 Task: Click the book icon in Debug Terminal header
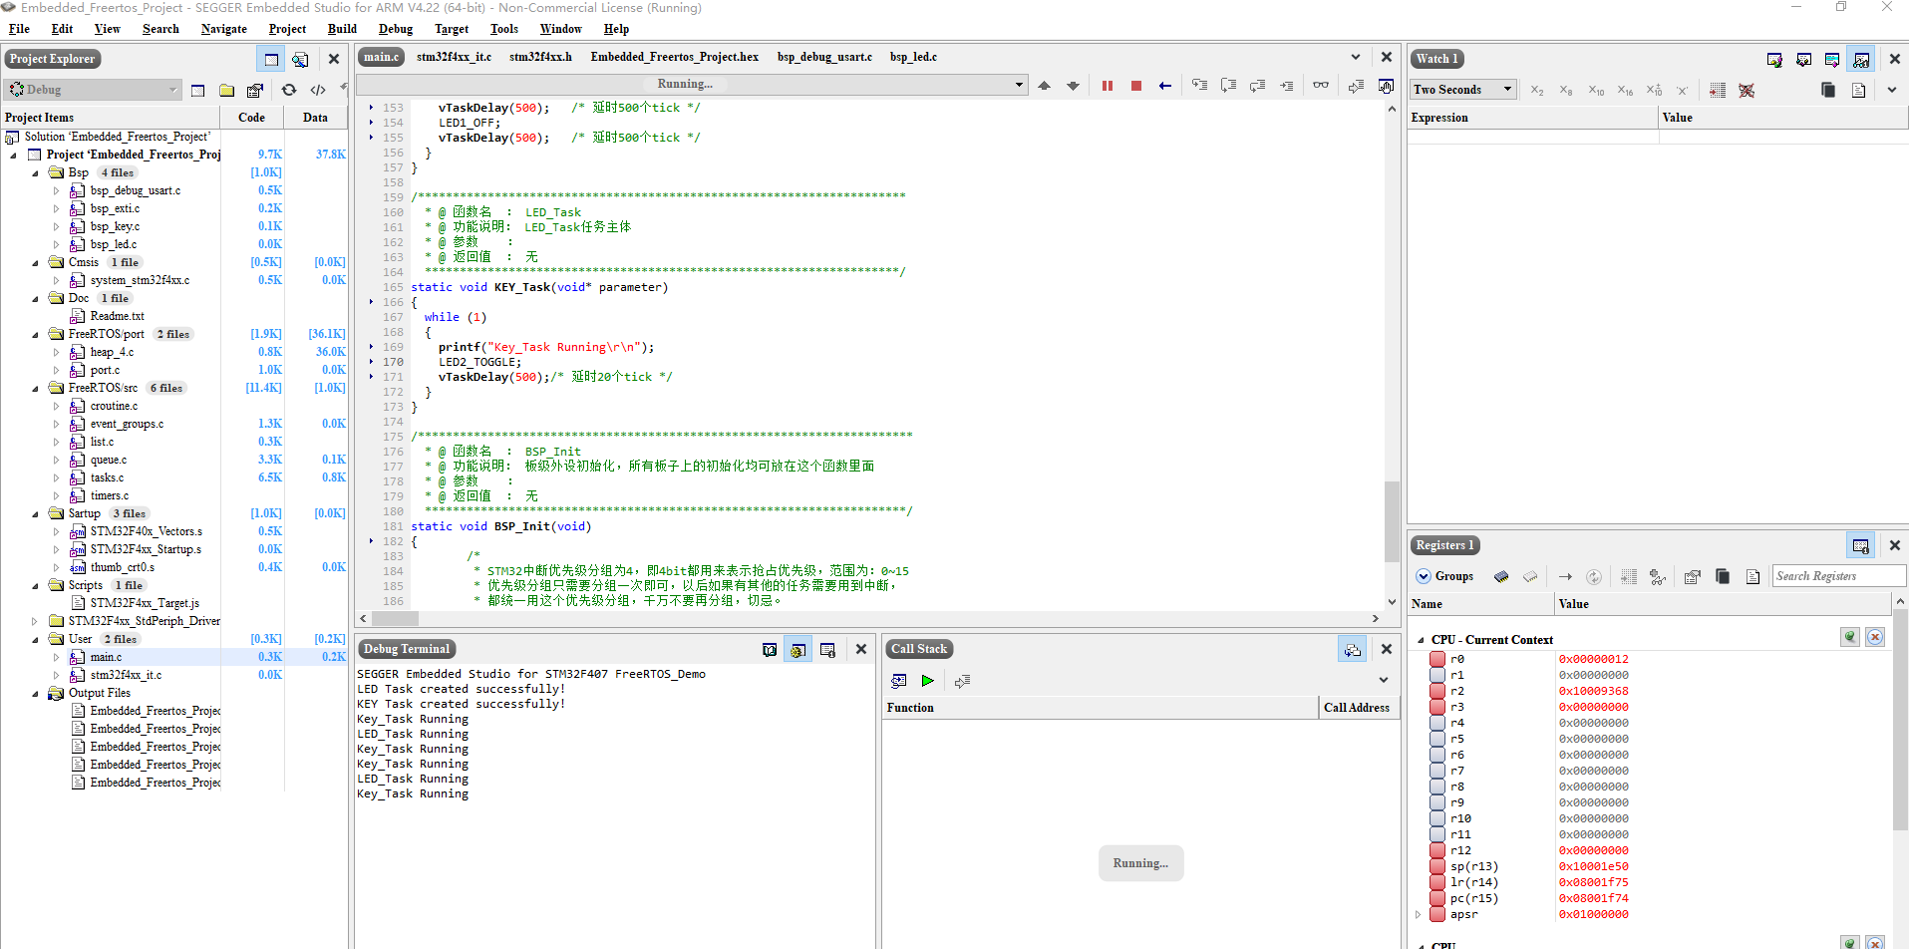click(x=769, y=650)
